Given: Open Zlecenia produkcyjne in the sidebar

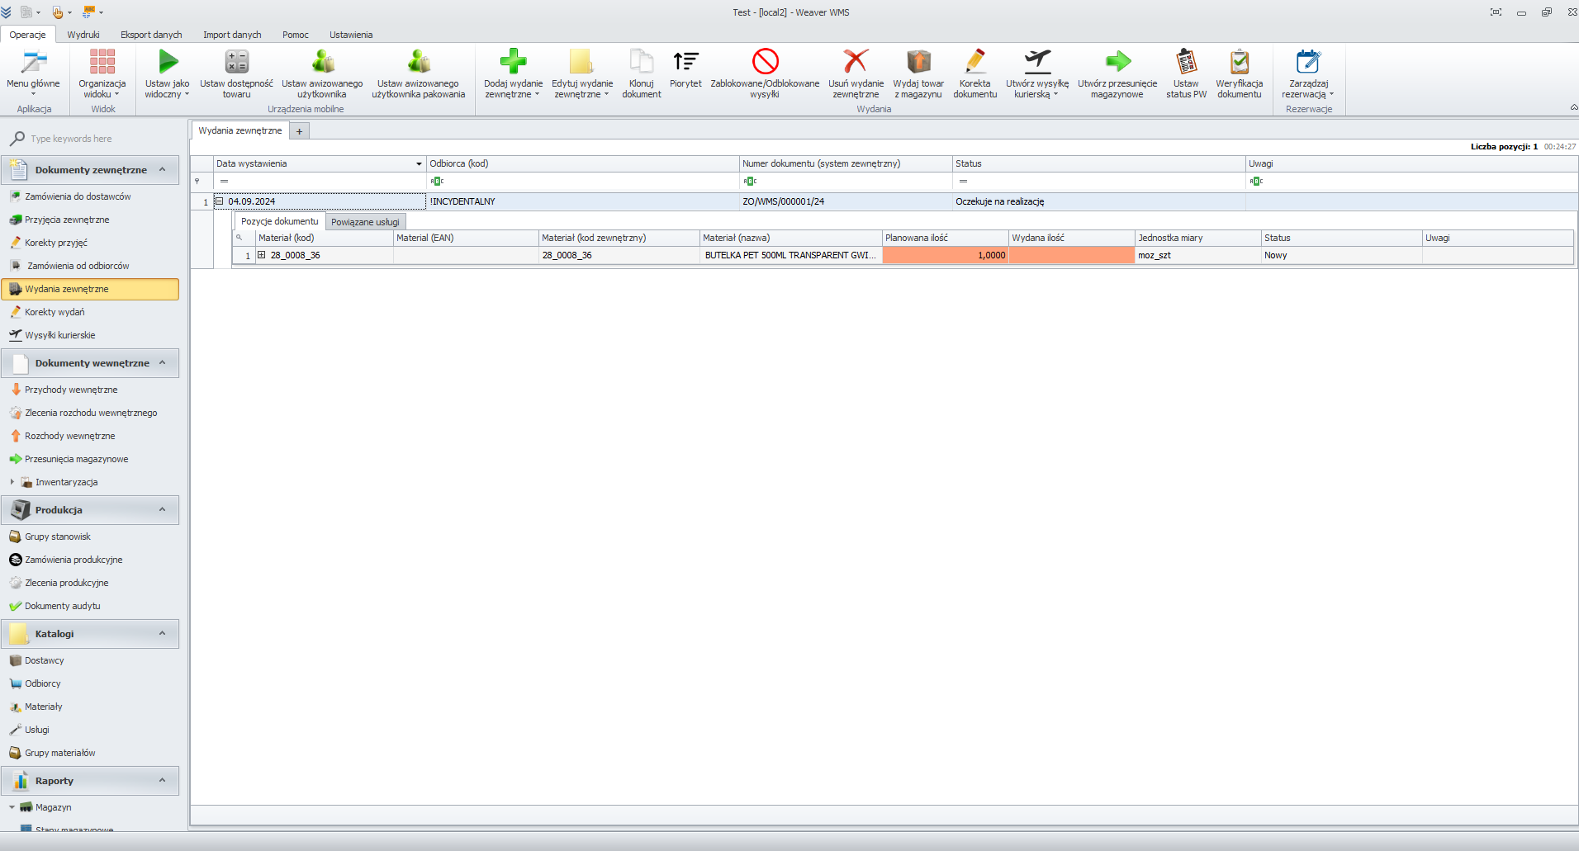Looking at the screenshot, I should point(66,583).
